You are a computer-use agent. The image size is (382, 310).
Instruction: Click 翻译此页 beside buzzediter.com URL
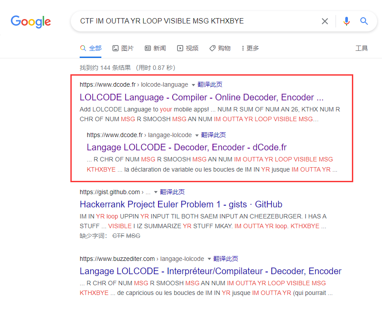226,259
